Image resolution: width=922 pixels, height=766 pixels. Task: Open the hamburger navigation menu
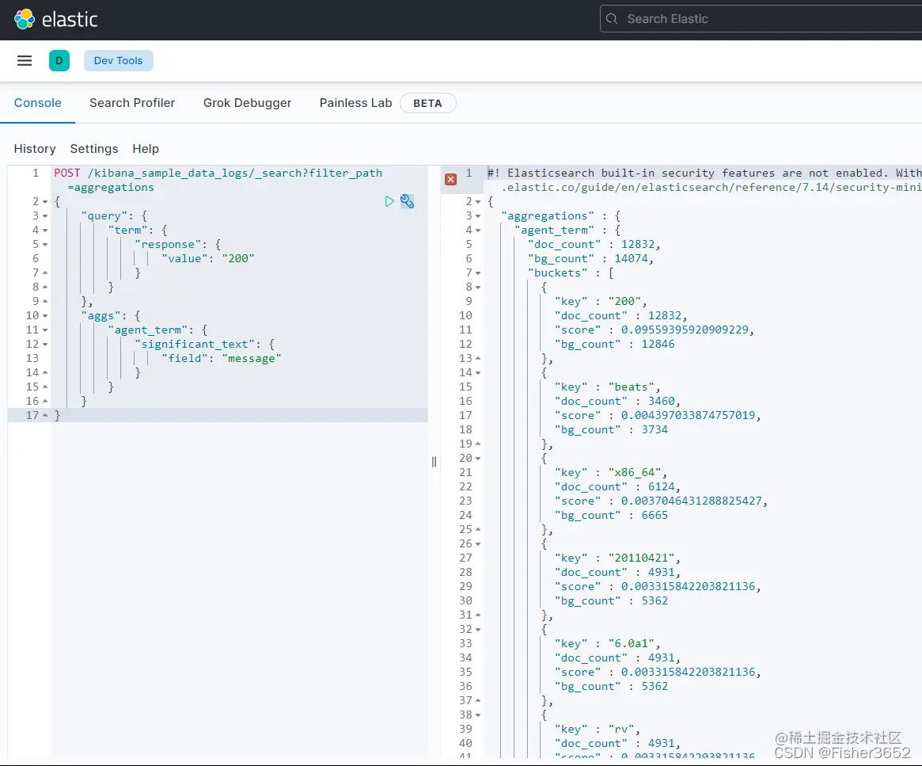point(24,60)
